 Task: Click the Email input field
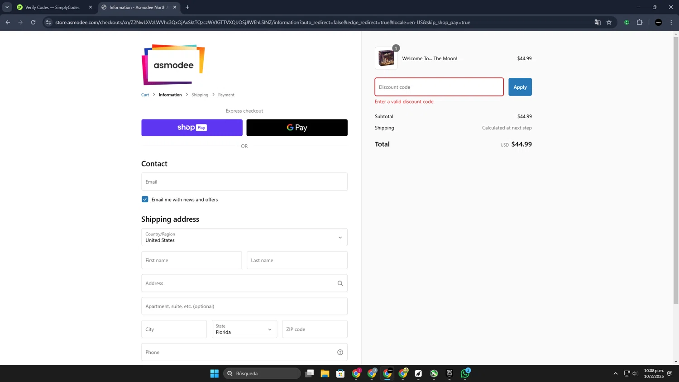pos(244,181)
